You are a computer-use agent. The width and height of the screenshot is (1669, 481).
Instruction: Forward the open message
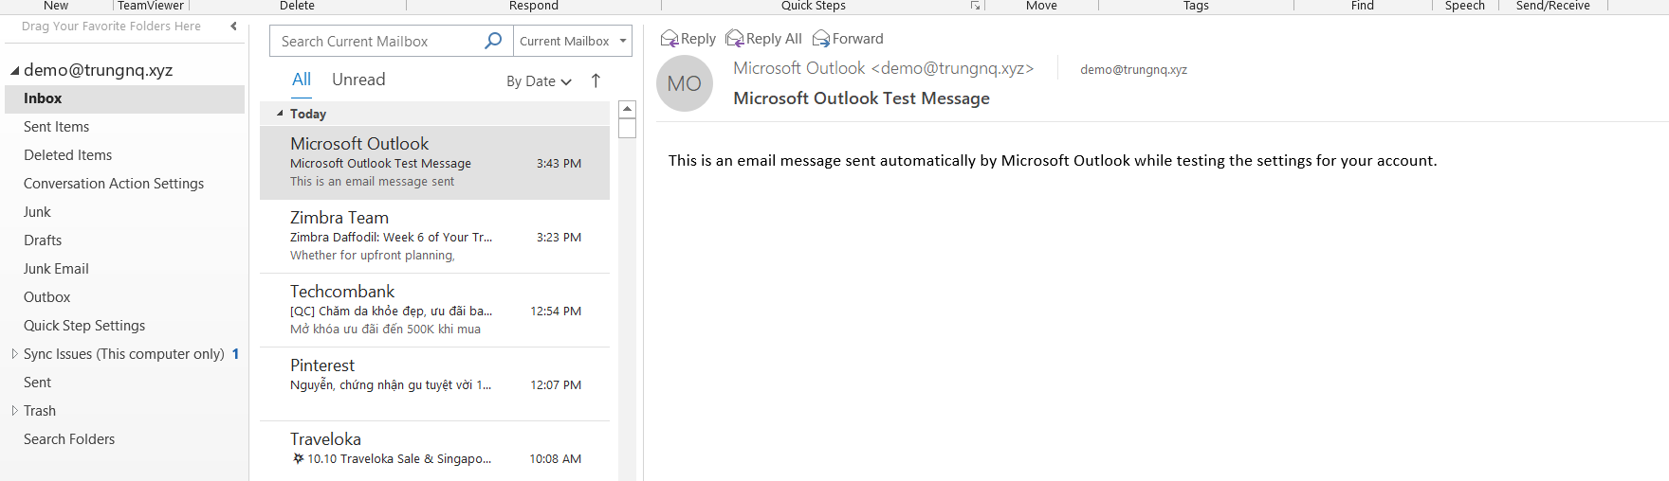pos(848,39)
